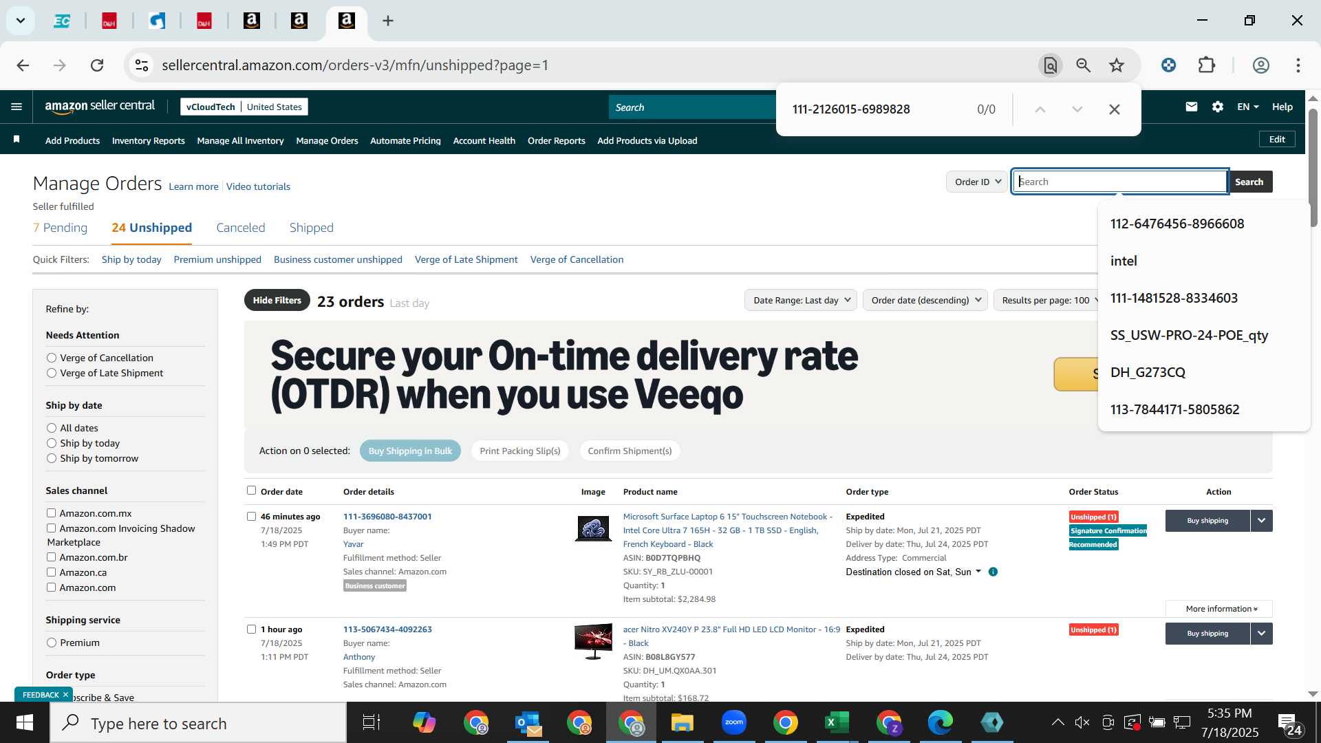The width and height of the screenshot is (1321, 743).
Task: Click the browser zoom magnifier icon
Action: [1084, 65]
